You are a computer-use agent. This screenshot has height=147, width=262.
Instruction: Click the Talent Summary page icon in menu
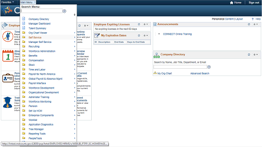pos(24,28)
